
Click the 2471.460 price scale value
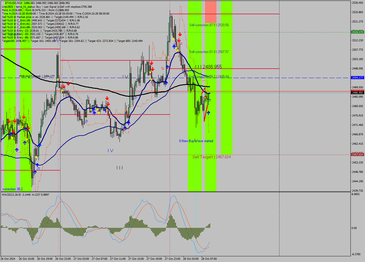358,125
